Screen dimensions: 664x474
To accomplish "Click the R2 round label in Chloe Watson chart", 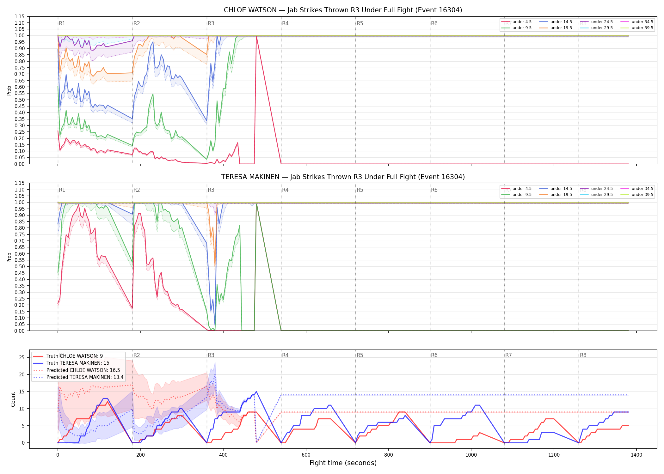I will coord(137,23).
